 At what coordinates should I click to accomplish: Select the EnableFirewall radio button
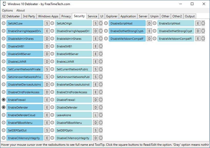4,100
